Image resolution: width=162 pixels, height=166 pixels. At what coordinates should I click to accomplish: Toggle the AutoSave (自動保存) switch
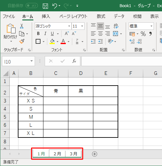pyautogui.click(x=32, y=6)
